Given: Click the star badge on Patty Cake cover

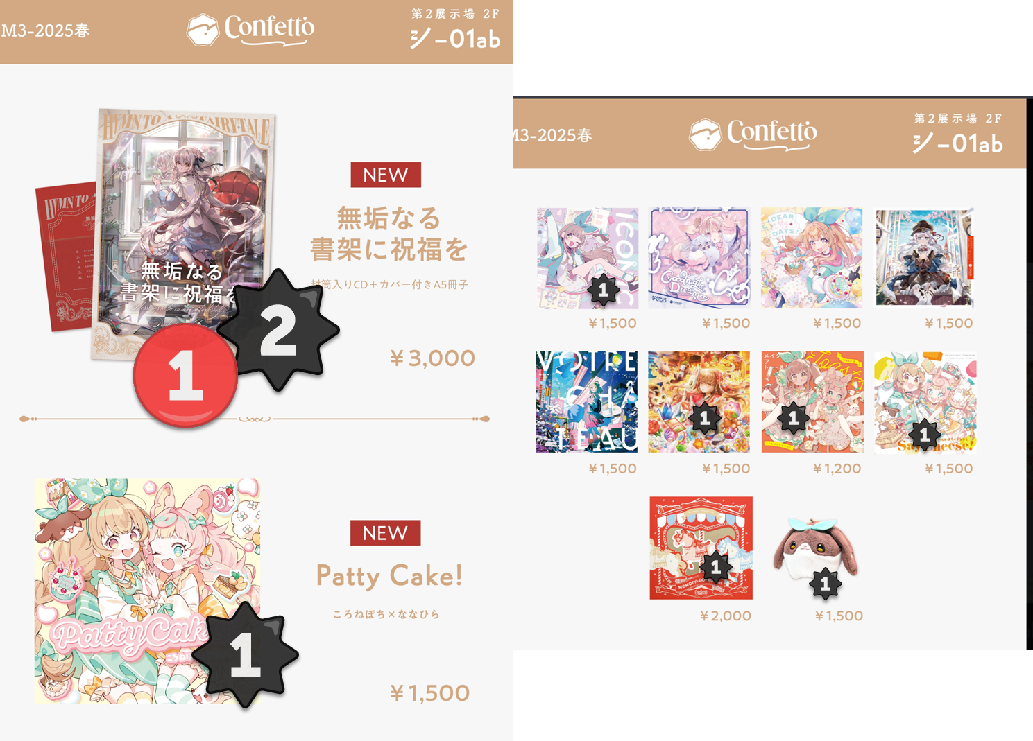Looking at the screenshot, I should pos(246,654).
